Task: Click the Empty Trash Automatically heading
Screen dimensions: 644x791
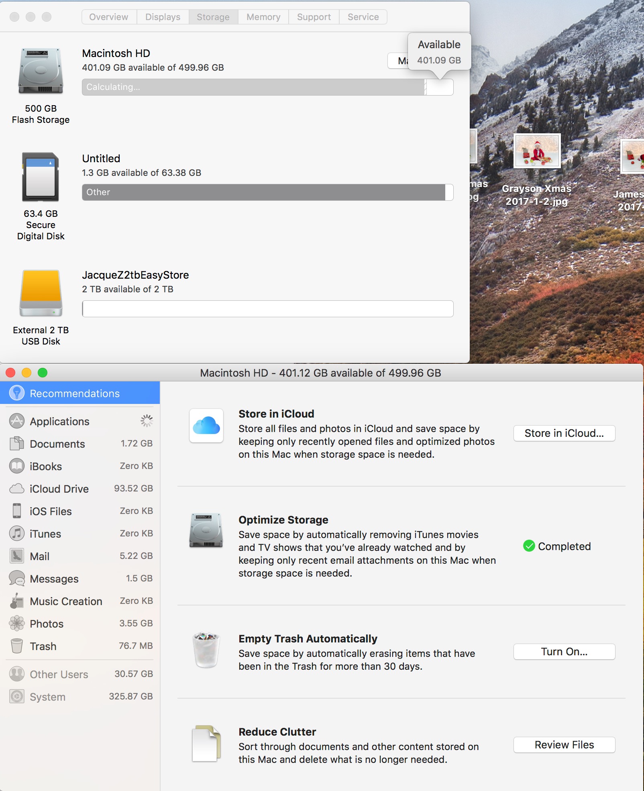Action: [308, 638]
